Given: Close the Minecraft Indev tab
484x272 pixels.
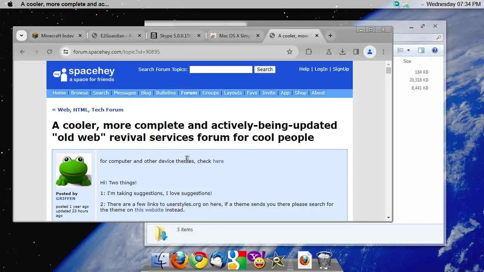Looking at the screenshot, I should (x=80, y=36).
